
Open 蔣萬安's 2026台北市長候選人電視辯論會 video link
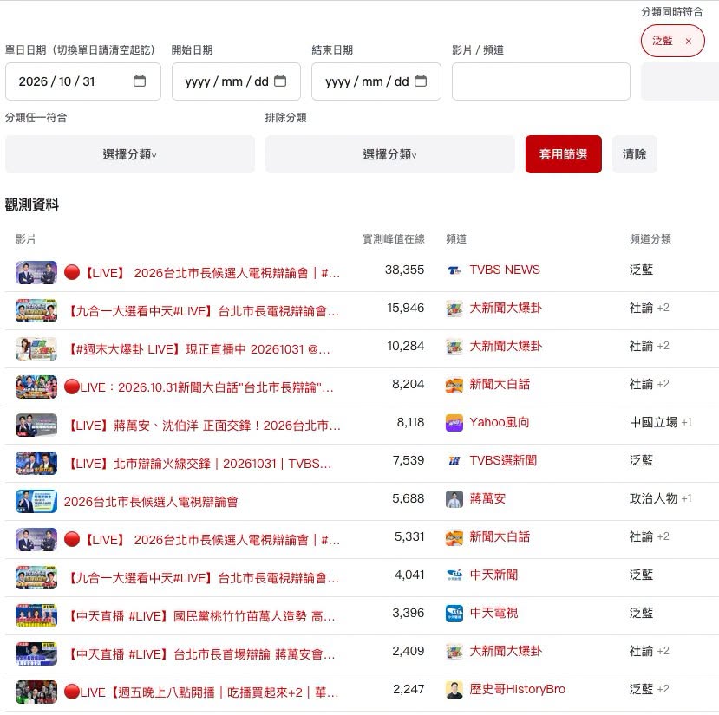pos(151,502)
